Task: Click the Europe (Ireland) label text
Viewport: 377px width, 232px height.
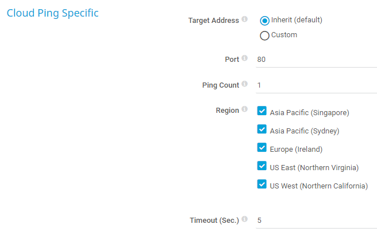Action: tap(296, 150)
